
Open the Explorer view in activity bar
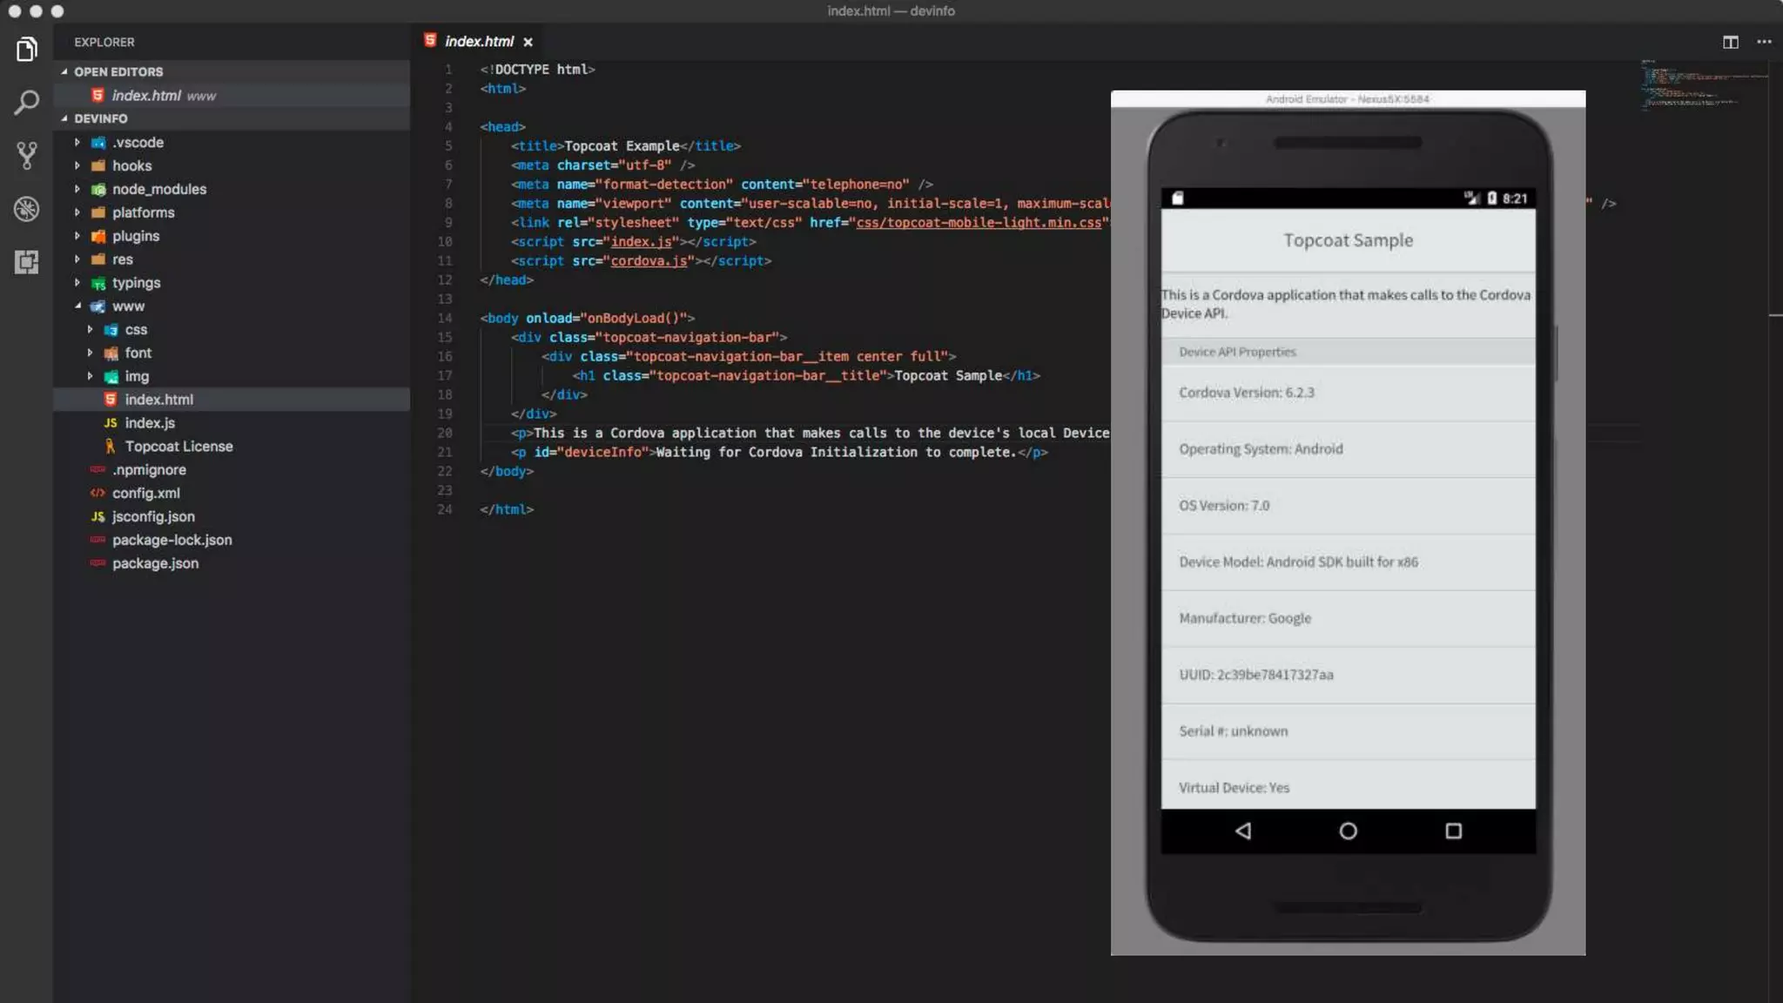coord(26,50)
